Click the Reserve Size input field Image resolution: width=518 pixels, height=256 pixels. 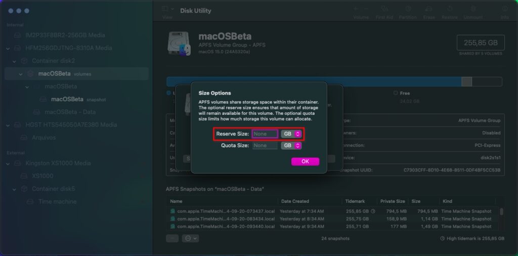pyautogui.click(x=265, y=134)
